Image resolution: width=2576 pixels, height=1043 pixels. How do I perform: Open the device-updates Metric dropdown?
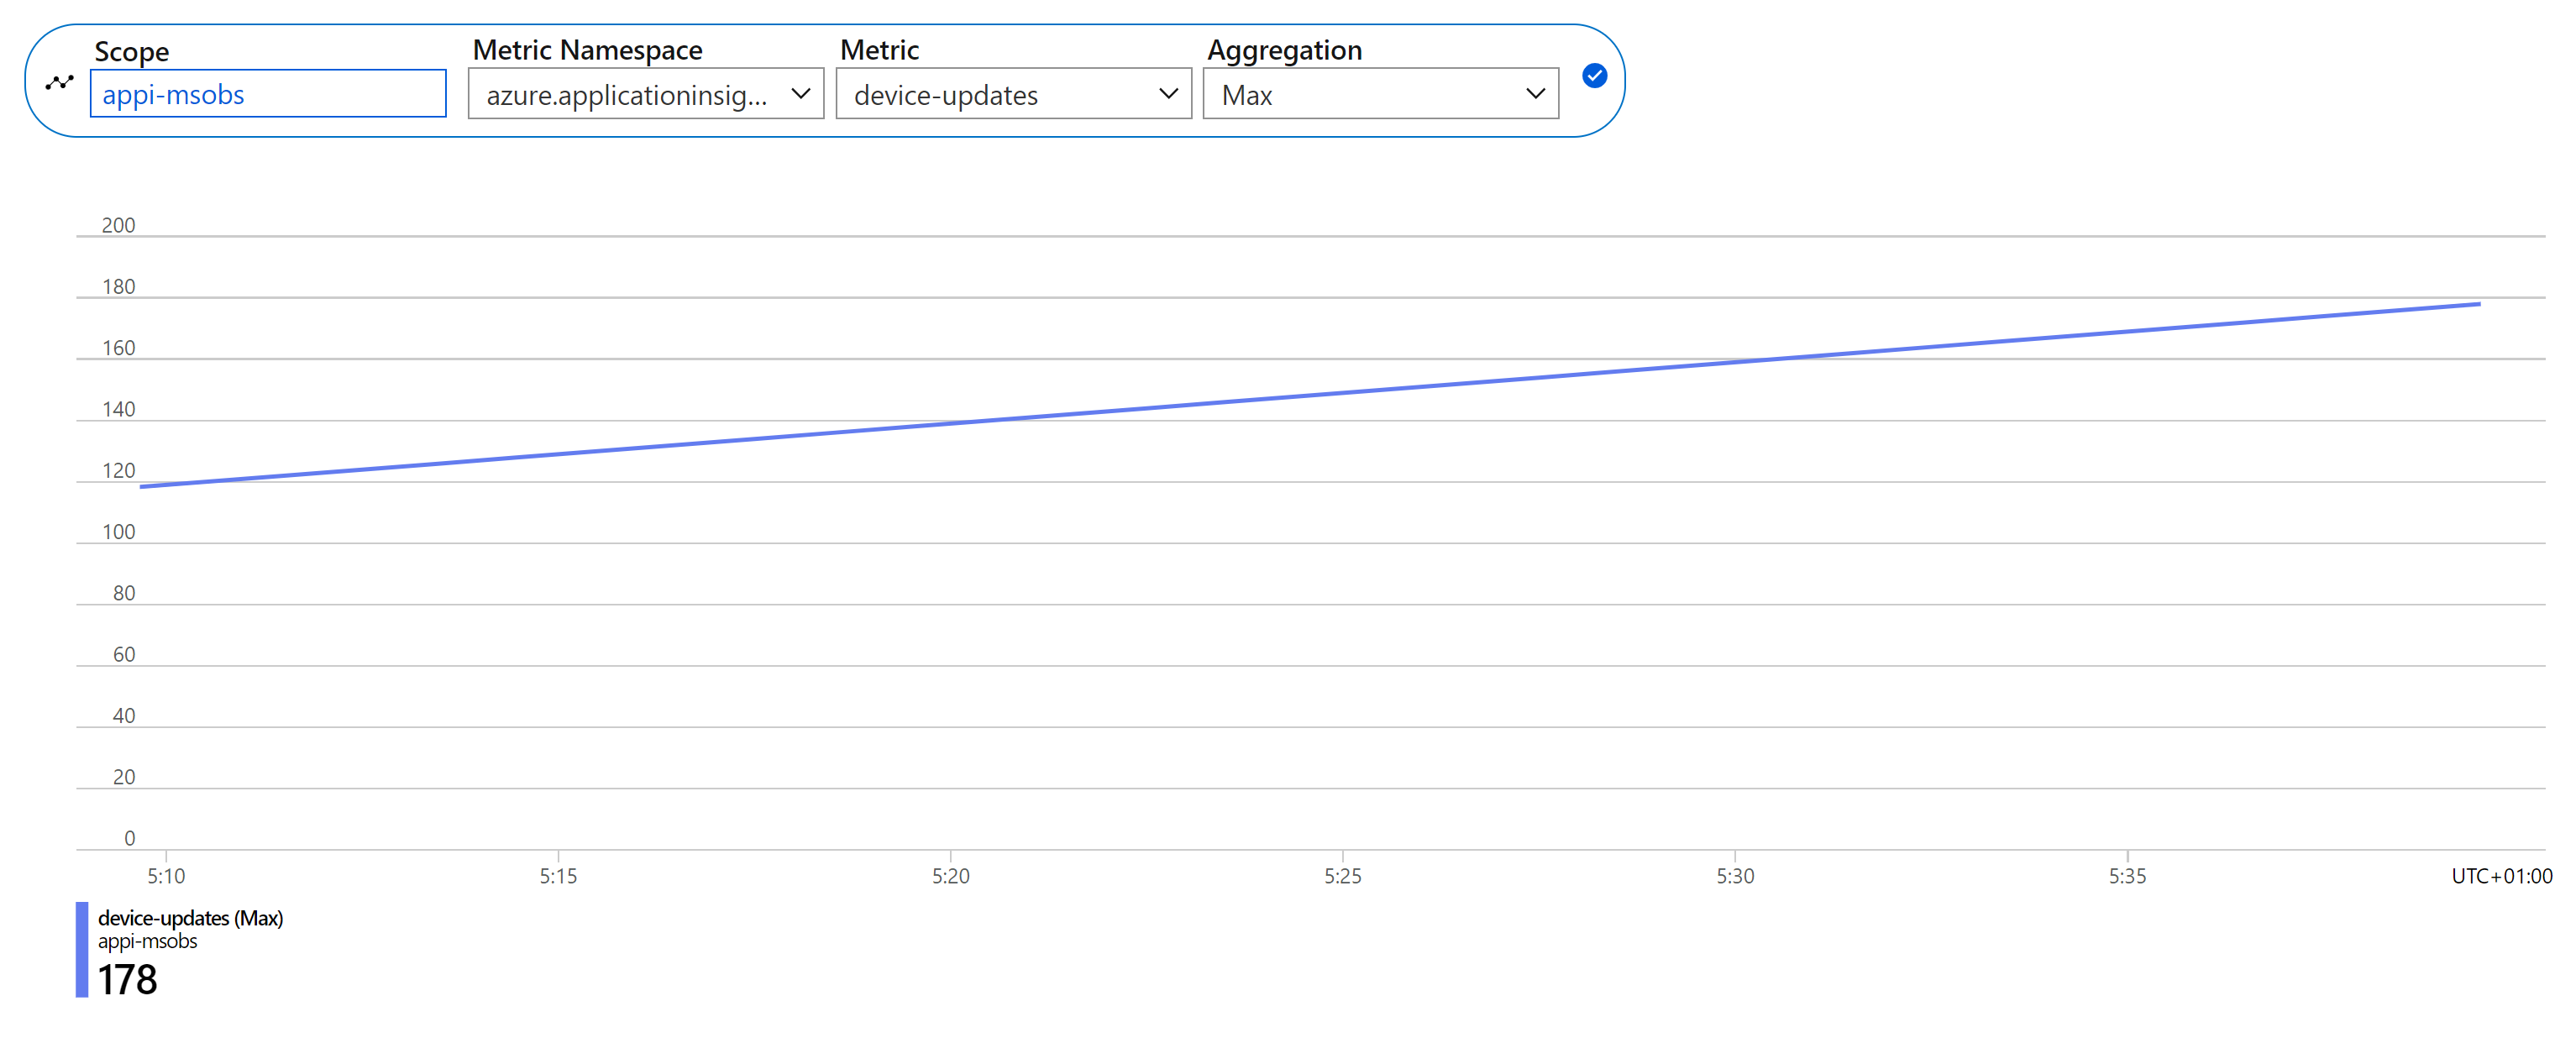(x=1013, y=94)
